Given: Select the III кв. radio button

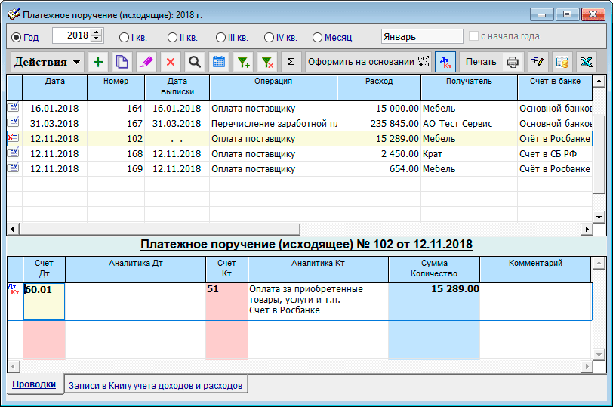Looking at the screenshot, I should [221, 38].
